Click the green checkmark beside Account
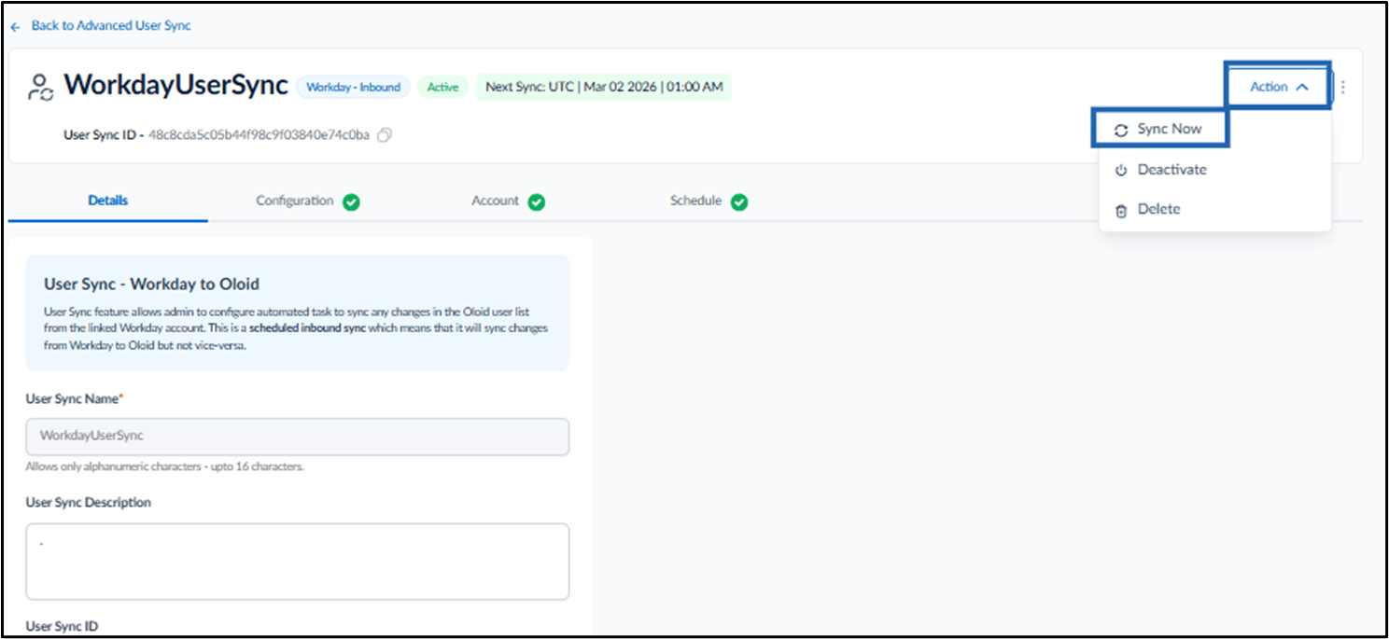Image resolution: width=1389 pixels, height=639 pixels. (x=537, y=202)
